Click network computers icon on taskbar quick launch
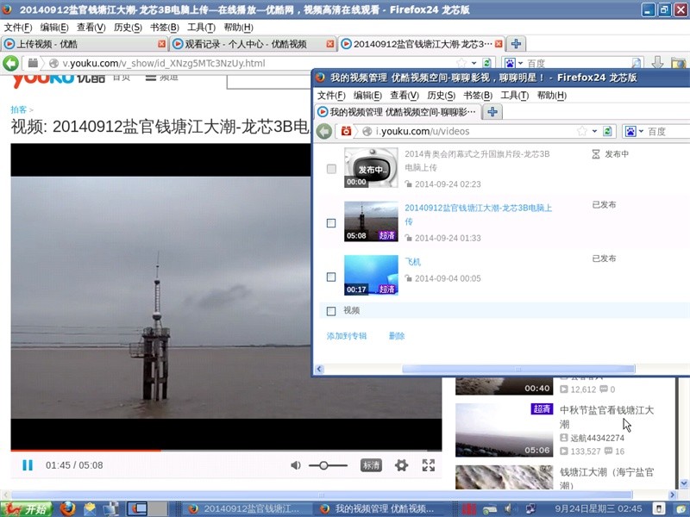690x517 pixels. pyautogui.click(x=111, y=508)
